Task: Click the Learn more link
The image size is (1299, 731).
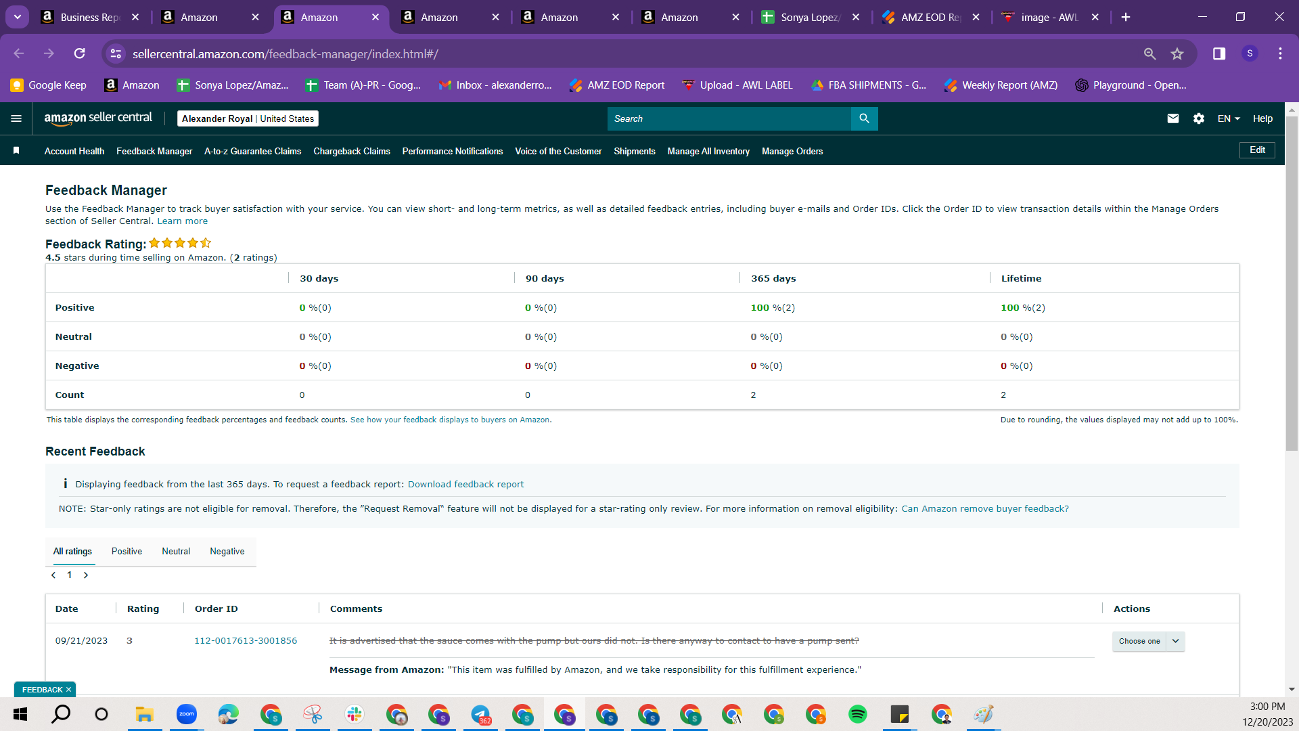Action: pos(183,221)
